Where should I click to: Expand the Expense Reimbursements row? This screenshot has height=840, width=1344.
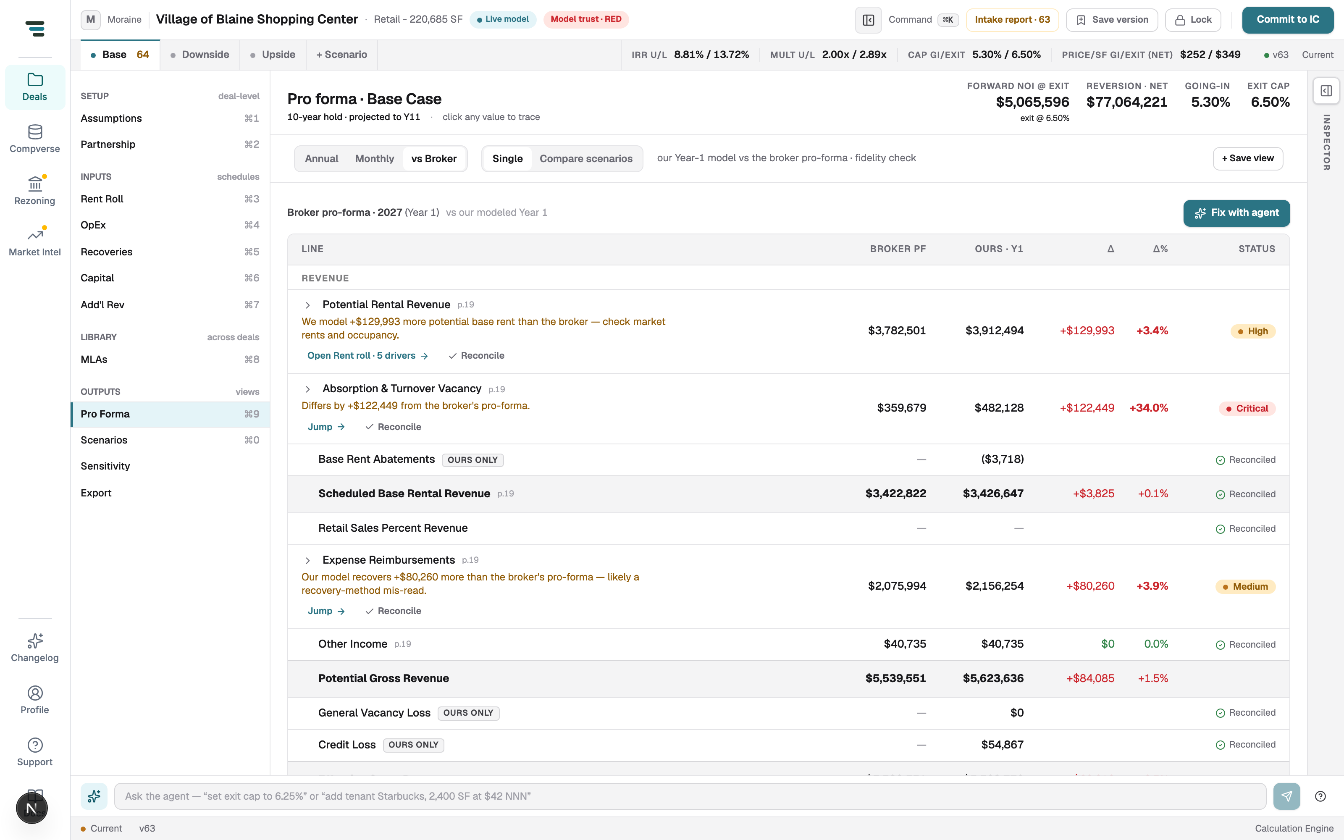(x=308, y=561)
